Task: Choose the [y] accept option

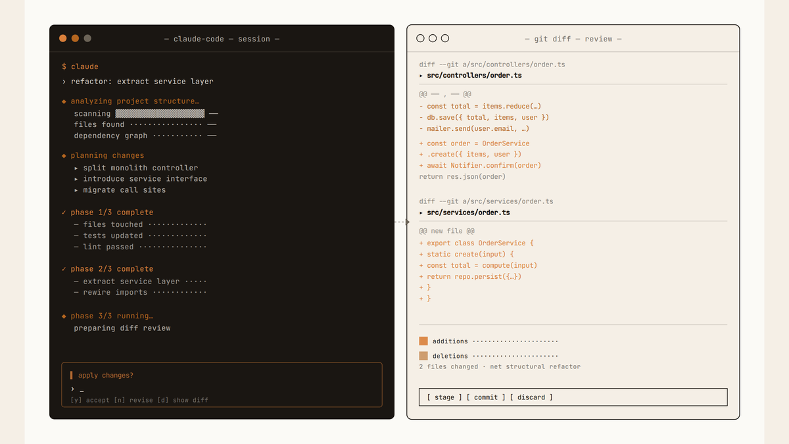Action: 90,400
